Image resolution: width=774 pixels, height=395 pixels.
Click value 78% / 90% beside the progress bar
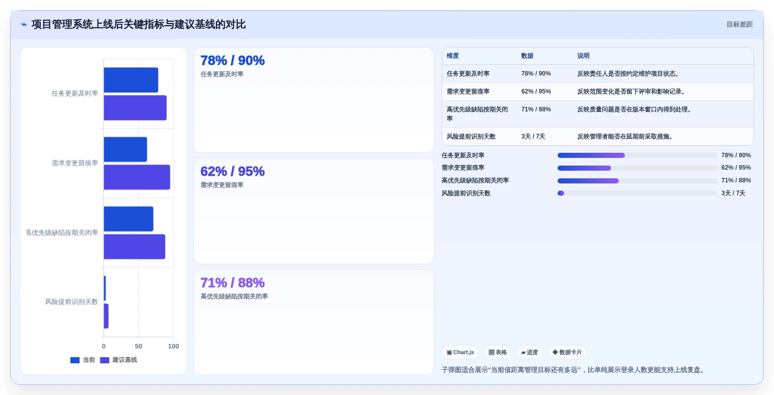pyautogui.click(x=736, y=155)
